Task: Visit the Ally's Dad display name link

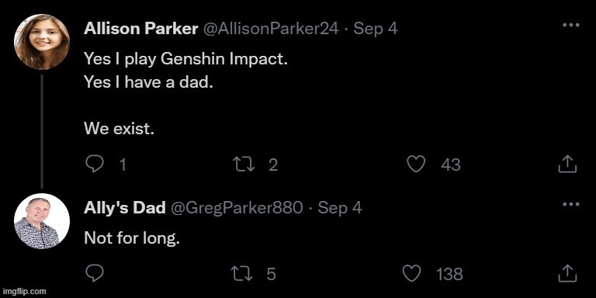Action: click(125, 208)
